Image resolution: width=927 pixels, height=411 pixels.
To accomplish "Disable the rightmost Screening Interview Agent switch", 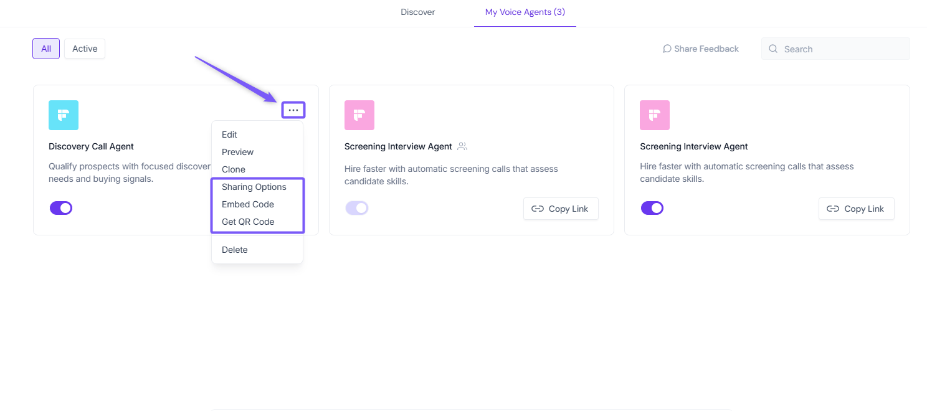I will 652,208.
